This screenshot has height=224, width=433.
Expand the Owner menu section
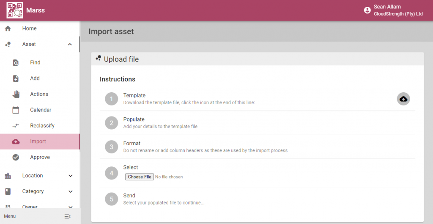pos(71,207)
